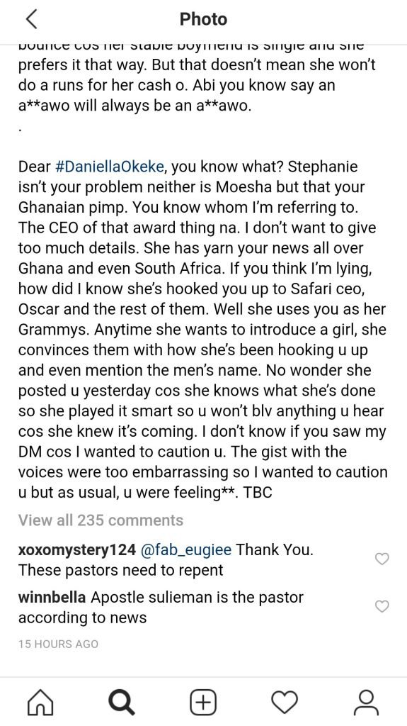Open the Search magnifier tab

coord(122,703)
